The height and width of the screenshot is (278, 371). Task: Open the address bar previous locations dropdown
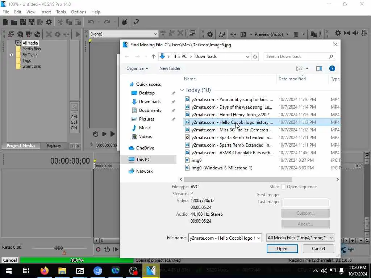pyautogui.click(x=247, y=56)
